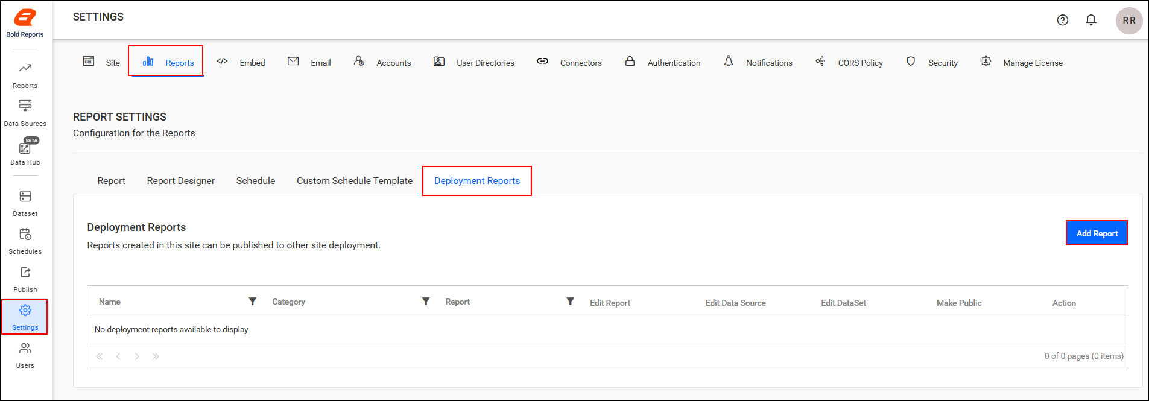Open the Publish section in sidebar
Screen dimensions: 1149x401
[25, 279]
